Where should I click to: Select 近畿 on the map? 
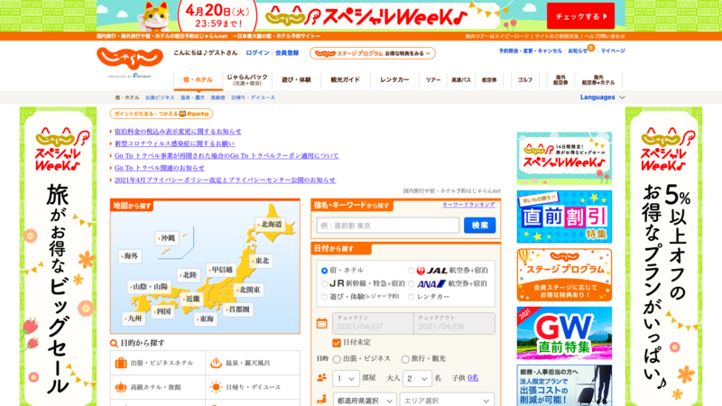191,299
